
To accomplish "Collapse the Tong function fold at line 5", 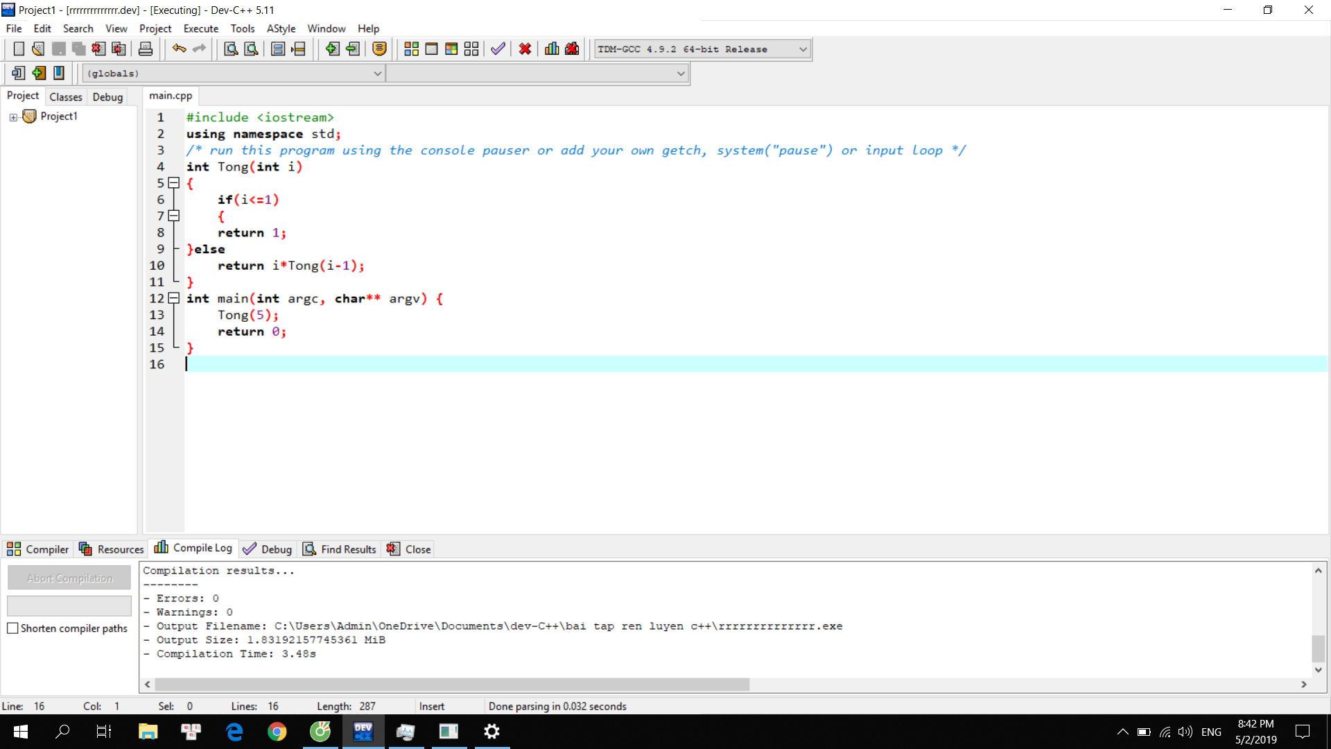I will (174, 183).
